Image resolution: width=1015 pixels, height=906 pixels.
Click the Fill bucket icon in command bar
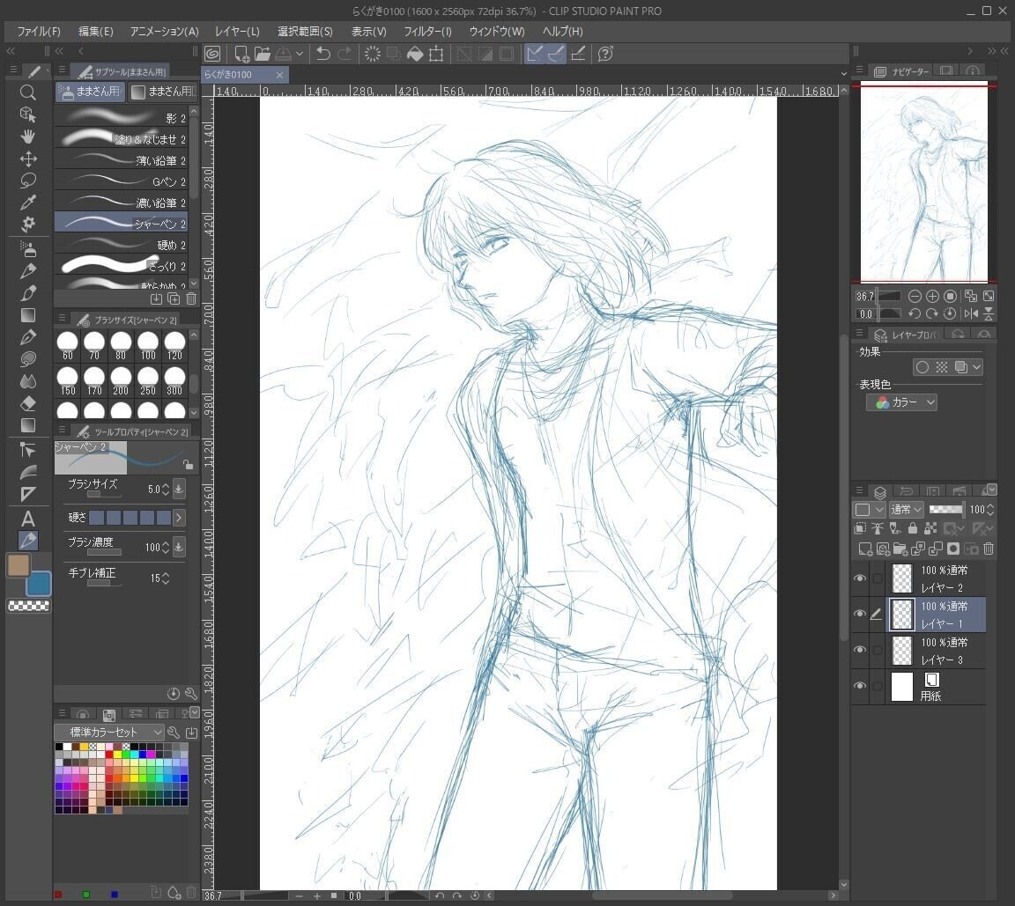point(415,54)
